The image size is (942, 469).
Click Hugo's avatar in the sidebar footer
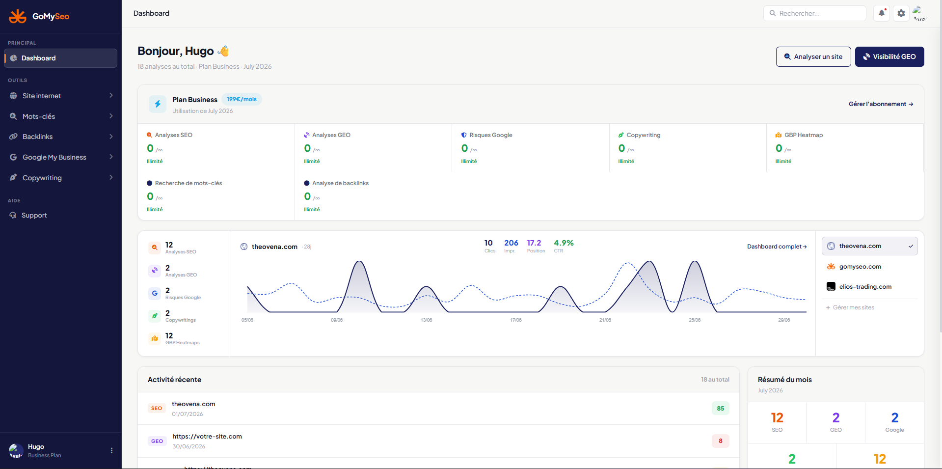coord(16,451)
